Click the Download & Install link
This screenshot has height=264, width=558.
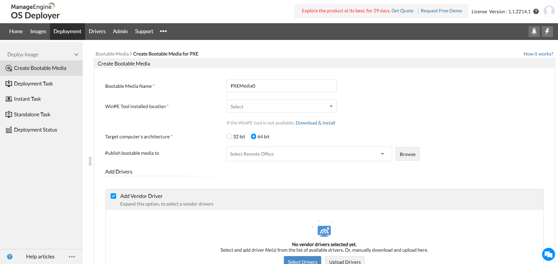(x=315, y=123)
